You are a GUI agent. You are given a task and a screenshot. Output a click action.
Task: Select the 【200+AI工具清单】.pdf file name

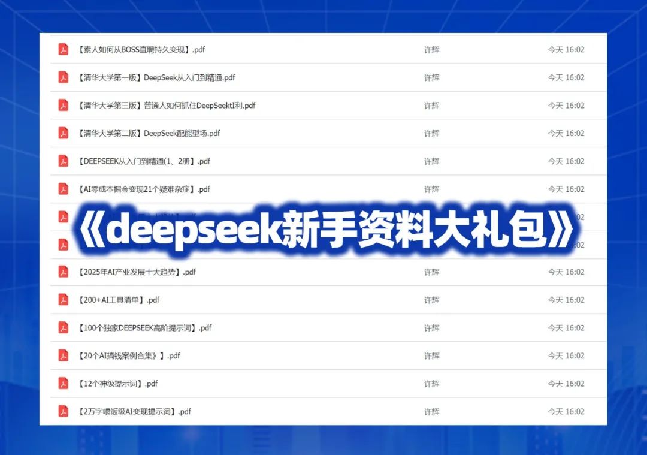119,300
